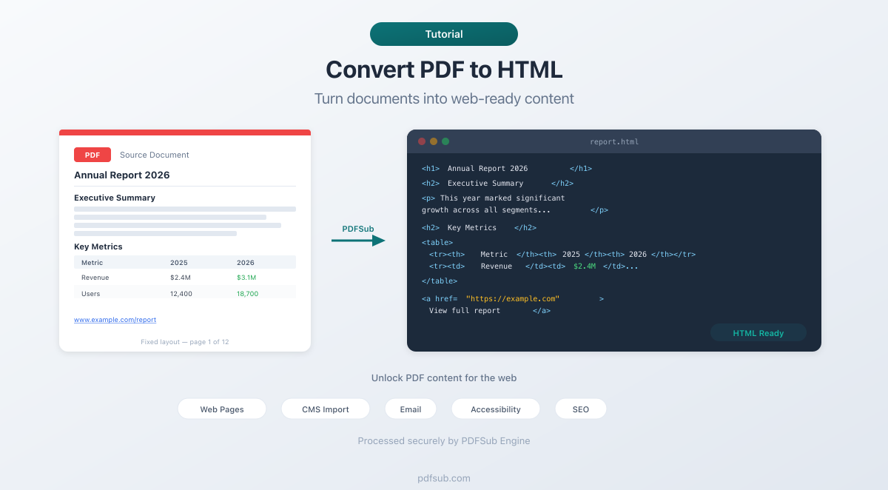Open the www.example.com/report link
Viewport: 888px width, 490px height.
point(115,320)
